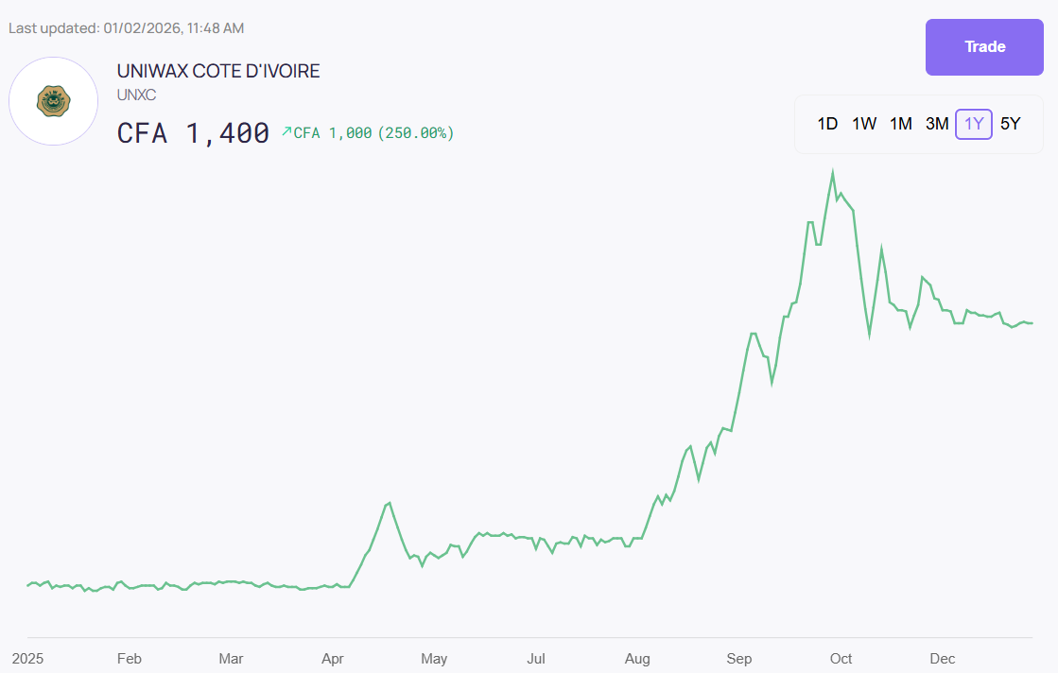Click the Dec marker on the time axis
Screen dimensions: 1058x673
point(942,659)
